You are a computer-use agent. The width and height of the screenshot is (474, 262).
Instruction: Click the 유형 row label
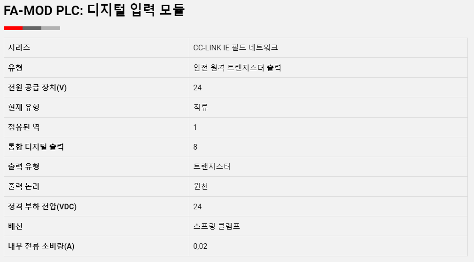point(15,67)
